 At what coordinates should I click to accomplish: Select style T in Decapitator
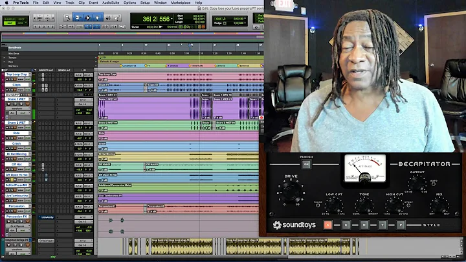coord(383,225)
